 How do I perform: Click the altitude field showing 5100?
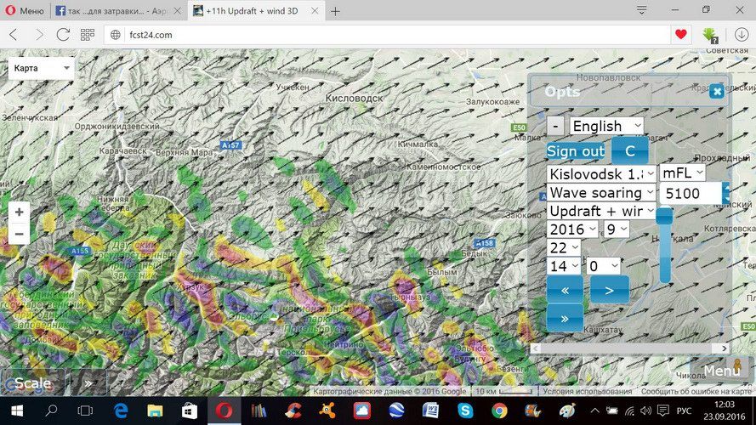(x=690, y=194)
